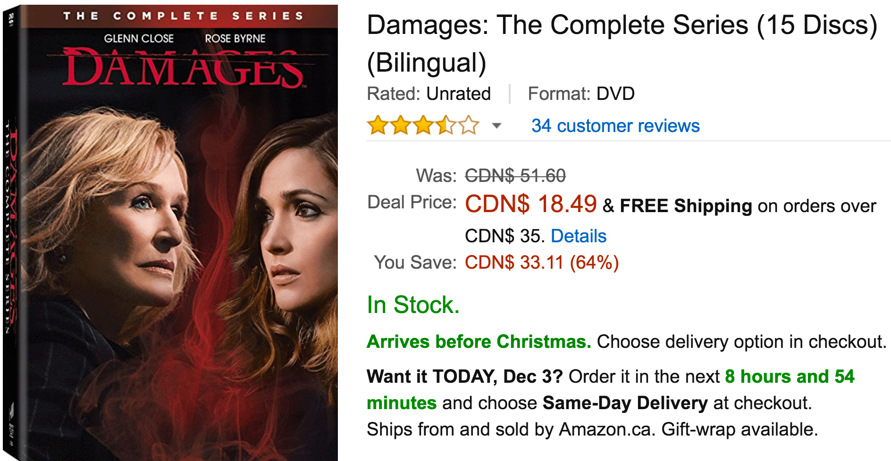The height and width of the screenshot is (461, 891).
Task: Click the crossed-out CDN$ 51.60 price
Action: point(515,176)
